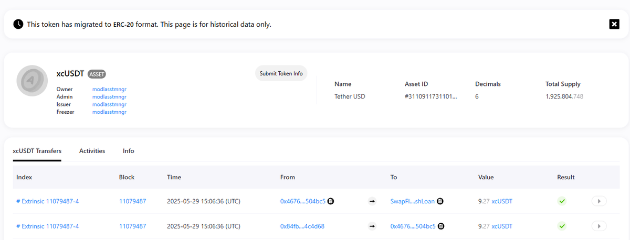Click the Total Supply value 1,925,804.748
630x240 pixels.
(x=564, y=96)
